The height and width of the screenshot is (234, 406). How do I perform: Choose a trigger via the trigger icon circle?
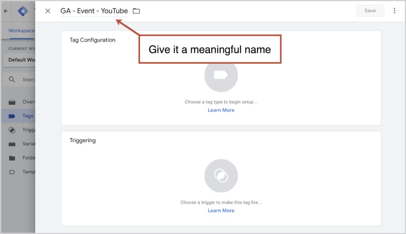[x=221, y=176]
